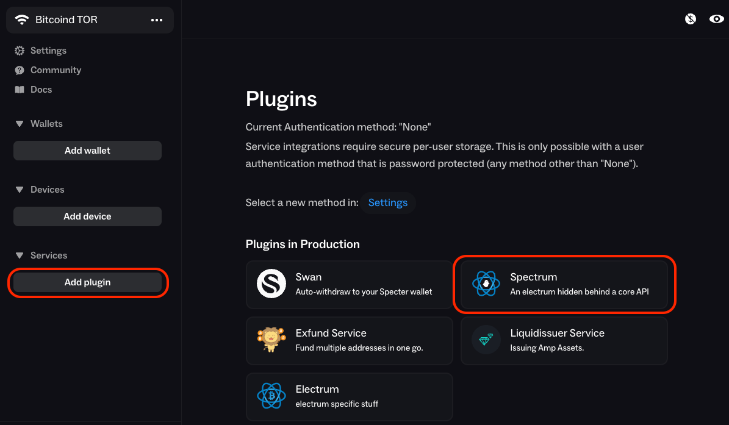The height and width of the screenshot is (425, 729).
Task: Click the Add device button
Action: point(87,216)
